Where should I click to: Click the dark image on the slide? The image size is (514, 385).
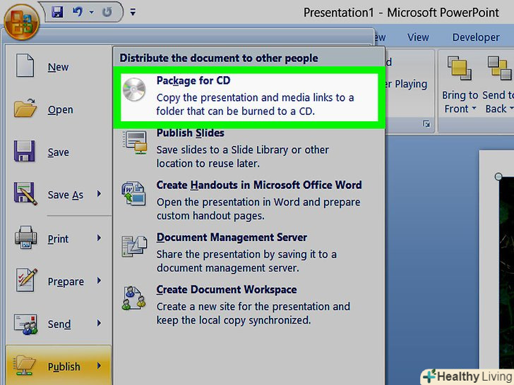pos(506,271)
